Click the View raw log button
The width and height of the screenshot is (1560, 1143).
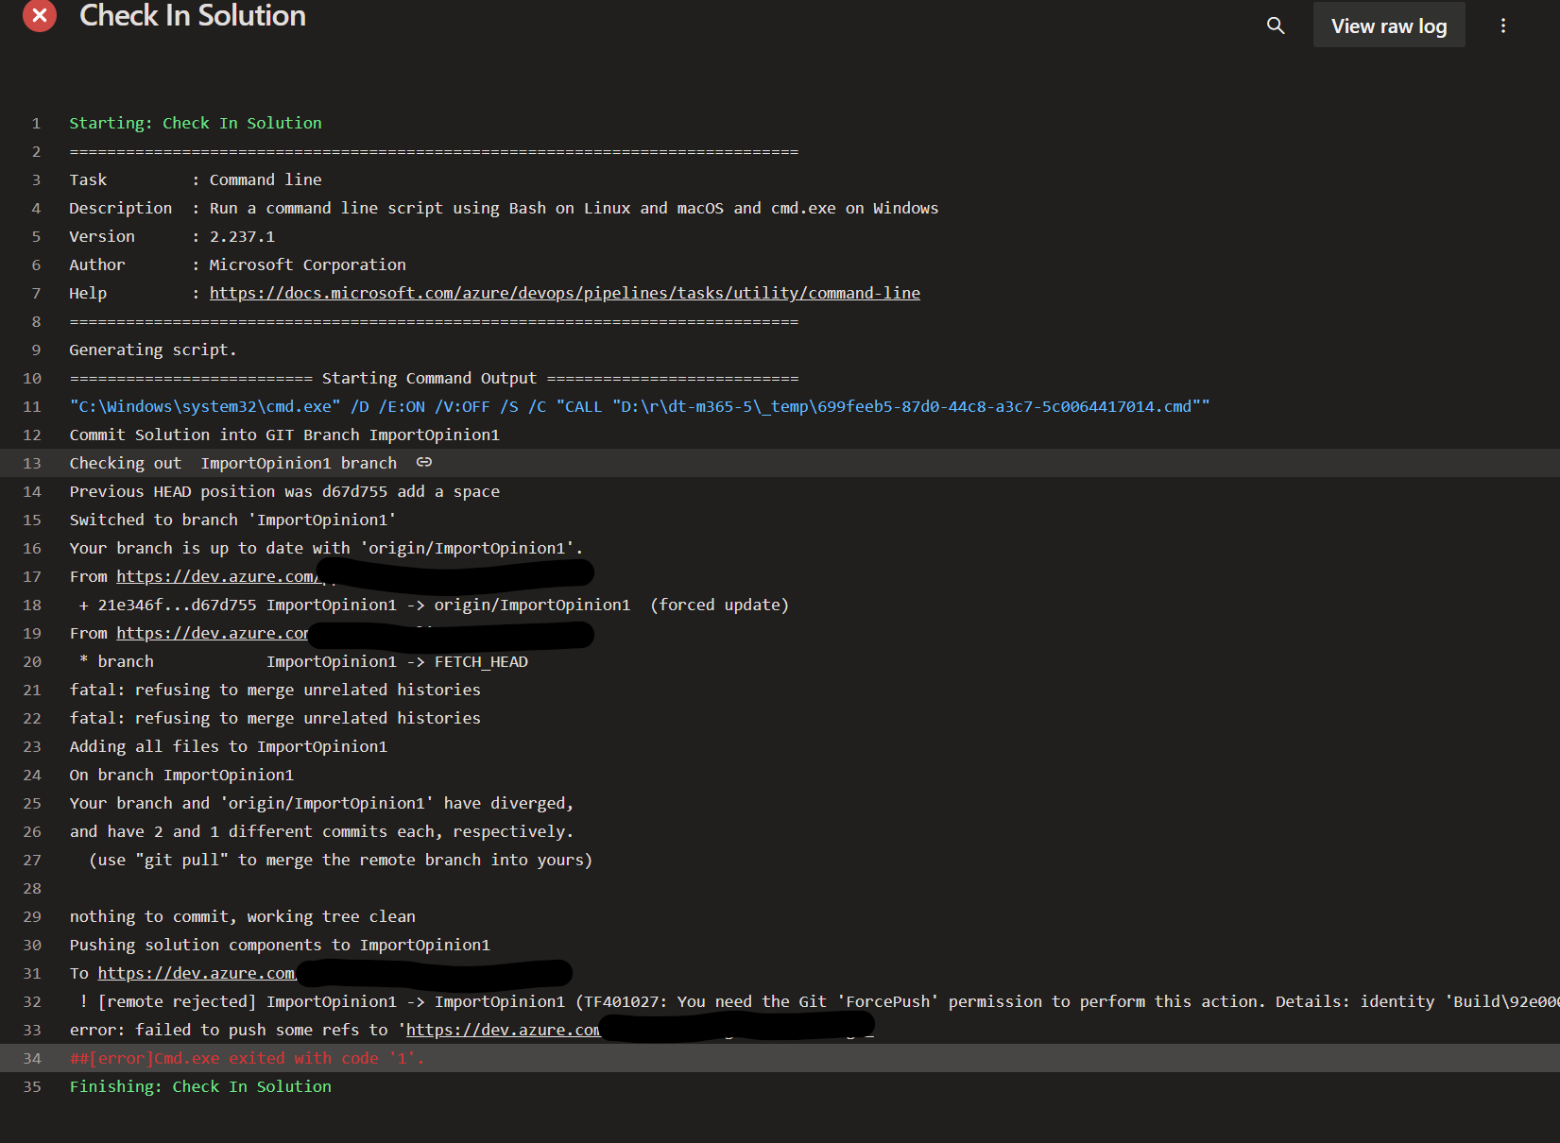click(x=1389, y=26)
